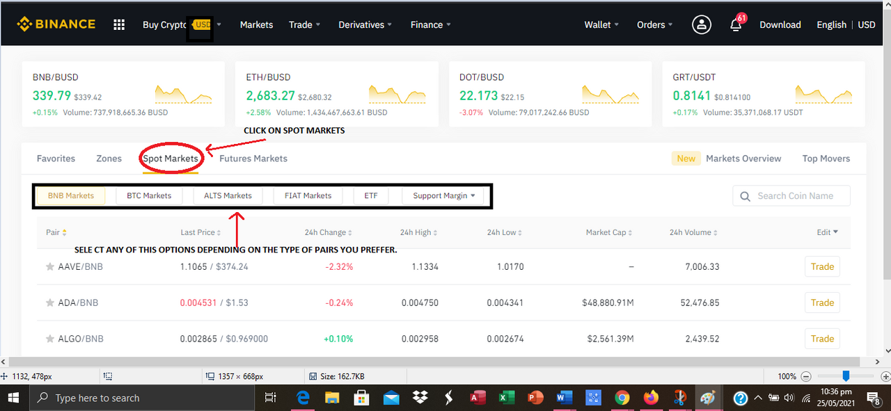Image resolution: width=891 pixels, height=411 pixels.
Task: Open the apps grid menu icon
Action: coord(119,24)
